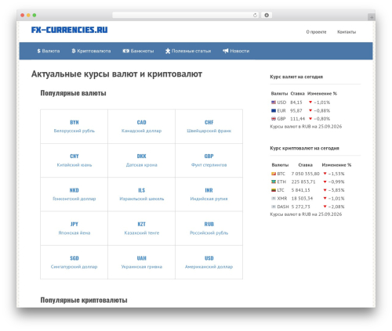Click the red down arrow in LTC row
Viewport: 392px width, 331px height.
(x=325, y=190)
